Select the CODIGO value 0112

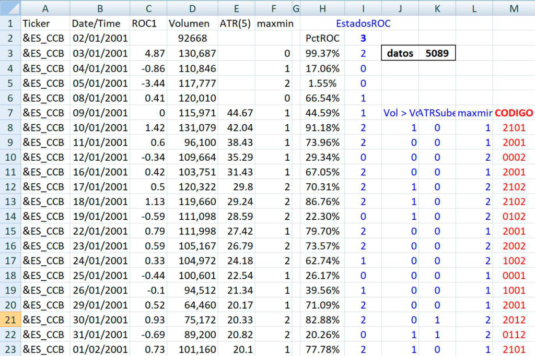coord(514,335)
